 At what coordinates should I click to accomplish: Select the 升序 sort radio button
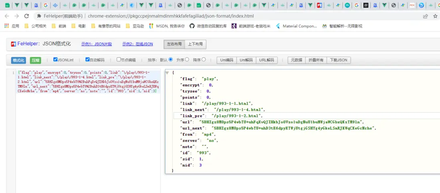pos(187,60)
